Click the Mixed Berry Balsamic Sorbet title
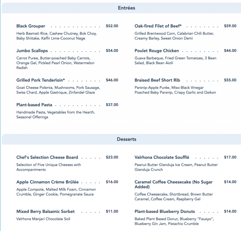The height and width of the screenshot is (231, 241). (46, 211)
